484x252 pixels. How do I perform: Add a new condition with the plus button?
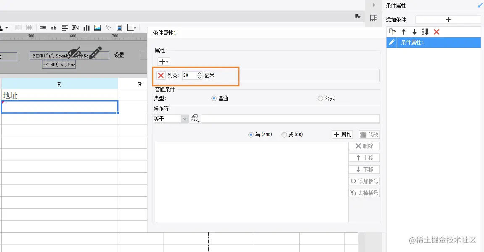coord(448,20)
